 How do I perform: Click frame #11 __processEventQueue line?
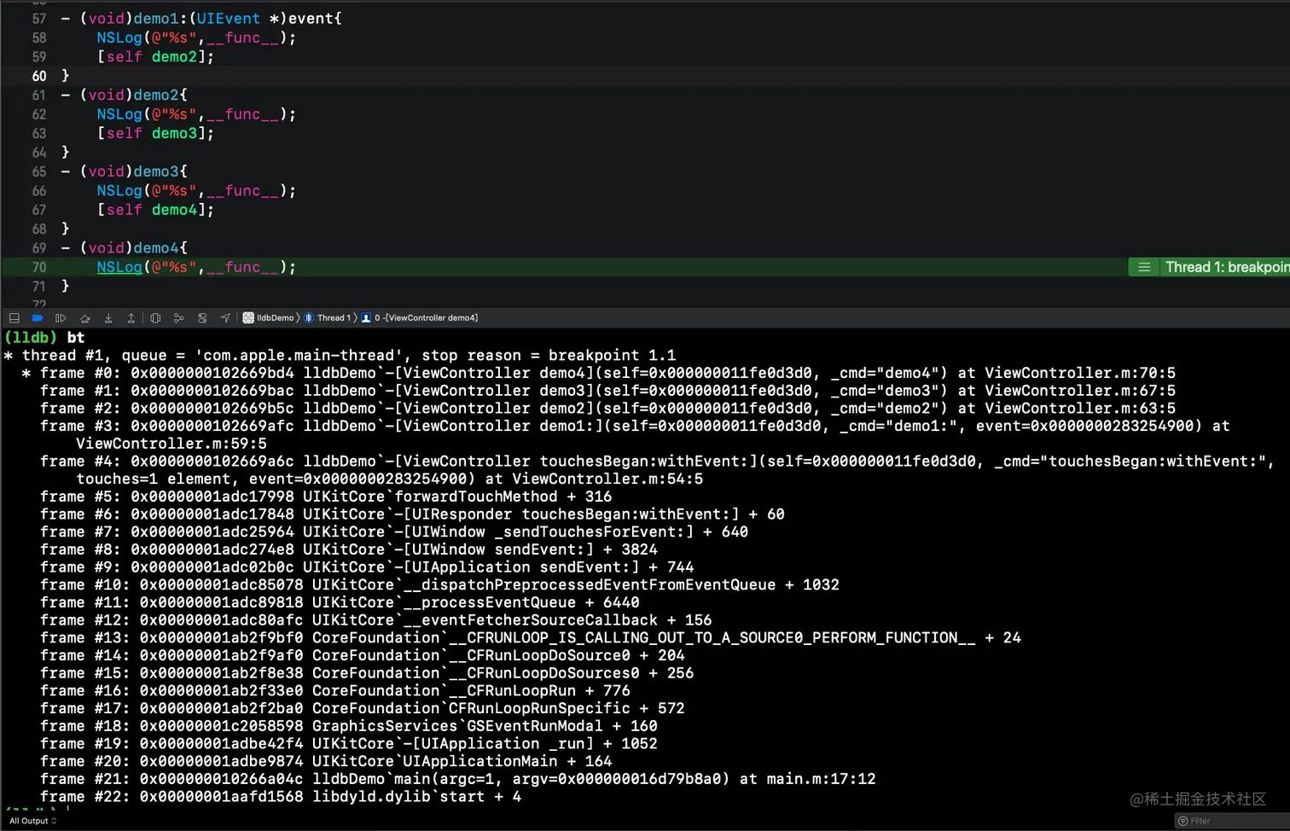click(x=340, y=602)
